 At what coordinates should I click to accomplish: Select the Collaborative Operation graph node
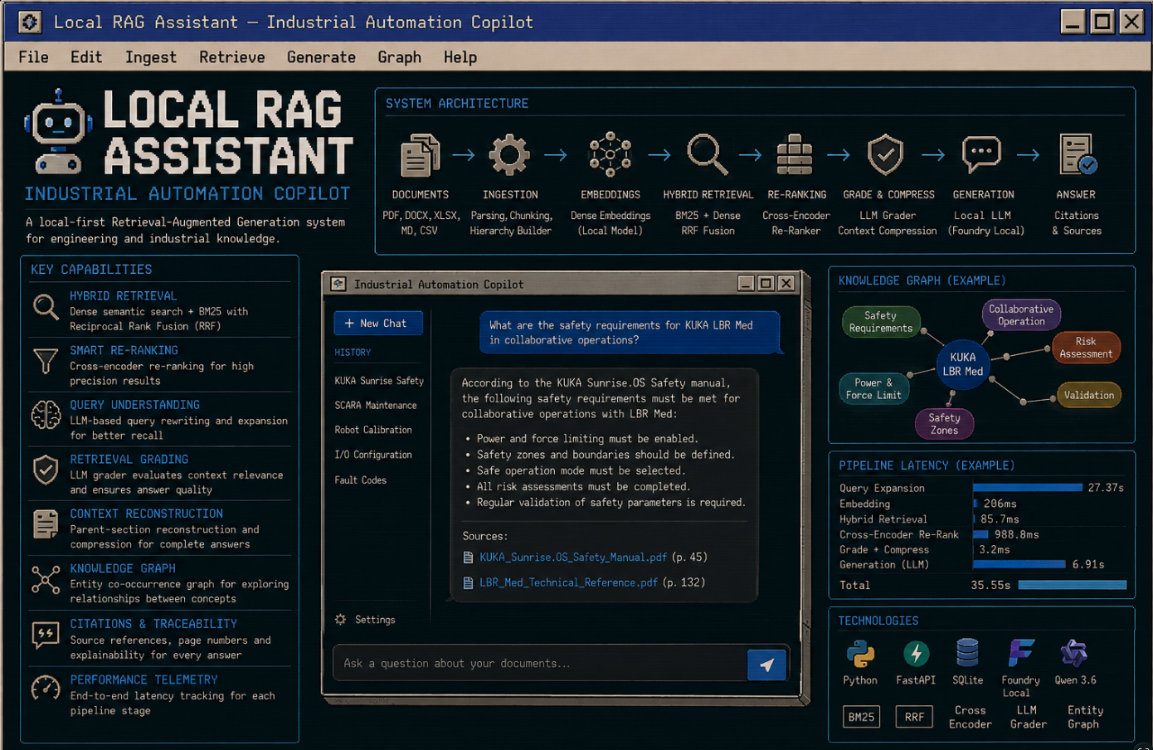click(x=1021, y=315)
